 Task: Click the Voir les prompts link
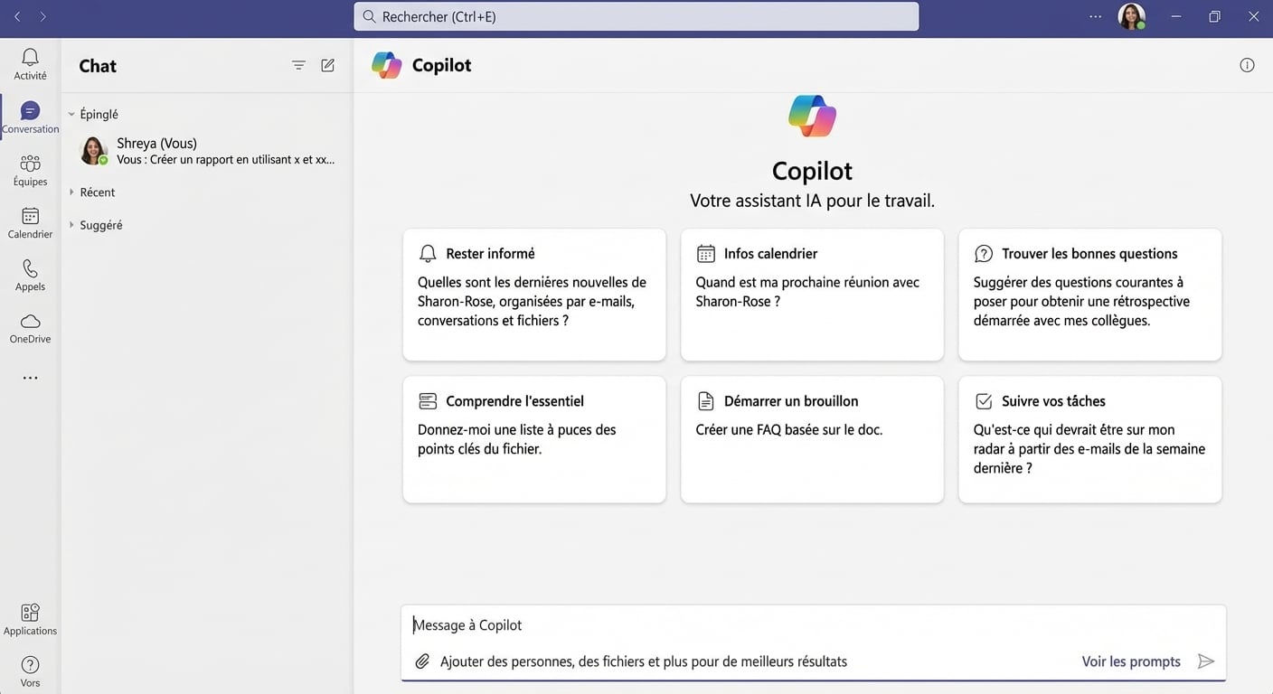point(1131,661)
